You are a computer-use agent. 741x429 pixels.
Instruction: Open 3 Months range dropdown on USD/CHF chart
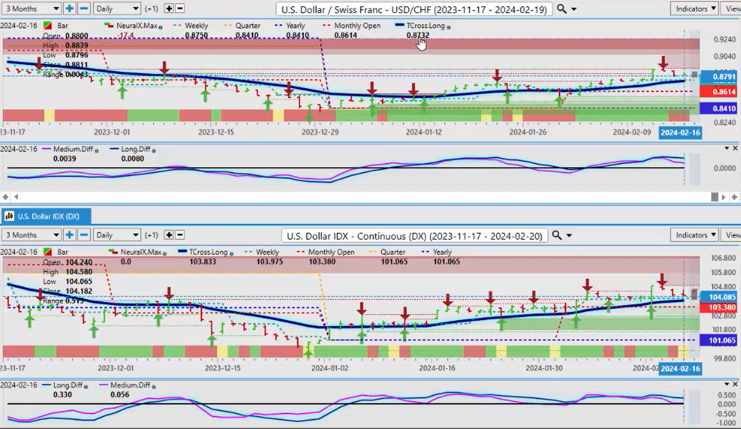[30, 8]
